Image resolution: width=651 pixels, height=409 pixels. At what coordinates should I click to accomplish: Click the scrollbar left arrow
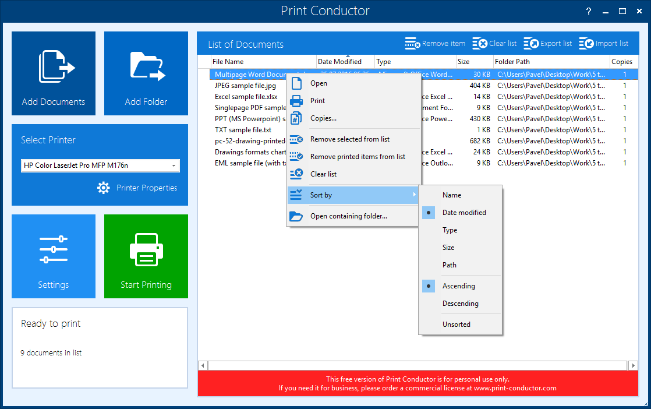click(x=203, y=365)
